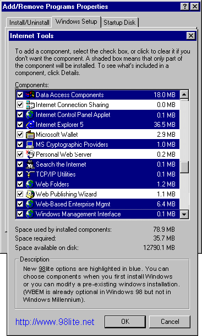This screenshot has width=202, height=336.
Task: Select the Internet Explorer 5 row text
Action: 59,125
